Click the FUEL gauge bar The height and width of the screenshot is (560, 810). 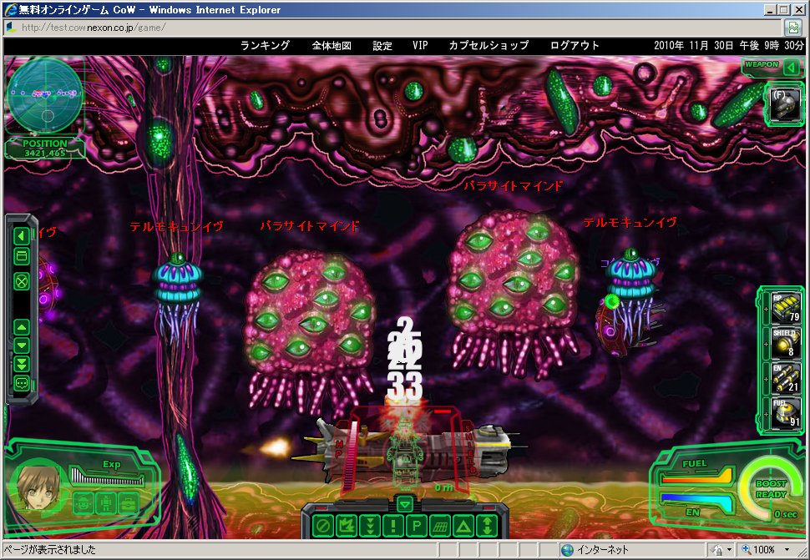[x=697, y=476]
